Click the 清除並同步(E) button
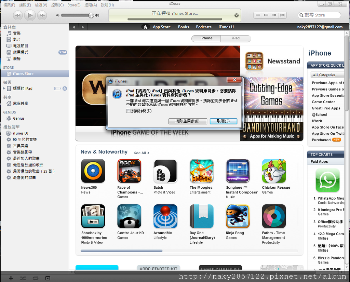This screenshot has height=282, width=350. tap(188, 121)
